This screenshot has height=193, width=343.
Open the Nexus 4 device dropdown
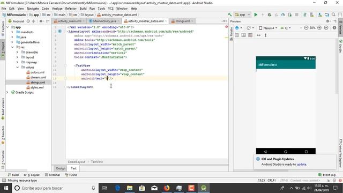(x=268, y=28)
